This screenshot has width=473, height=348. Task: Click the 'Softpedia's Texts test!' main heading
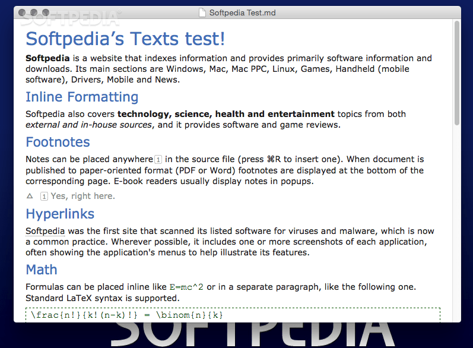[125, 39]
